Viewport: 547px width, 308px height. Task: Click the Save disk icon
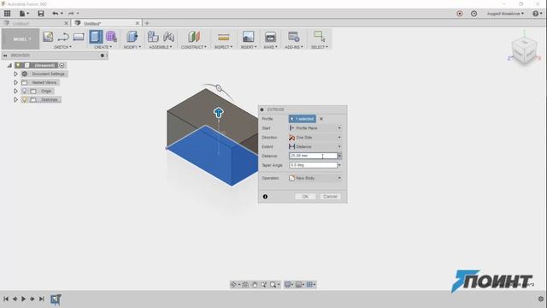pyautogui.click(x=41, y=14)
